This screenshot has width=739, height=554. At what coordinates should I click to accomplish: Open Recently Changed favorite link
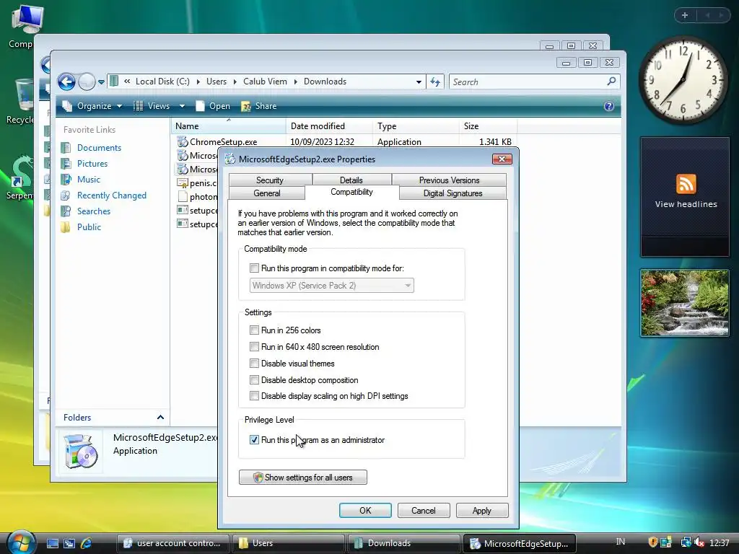[112, 195]
